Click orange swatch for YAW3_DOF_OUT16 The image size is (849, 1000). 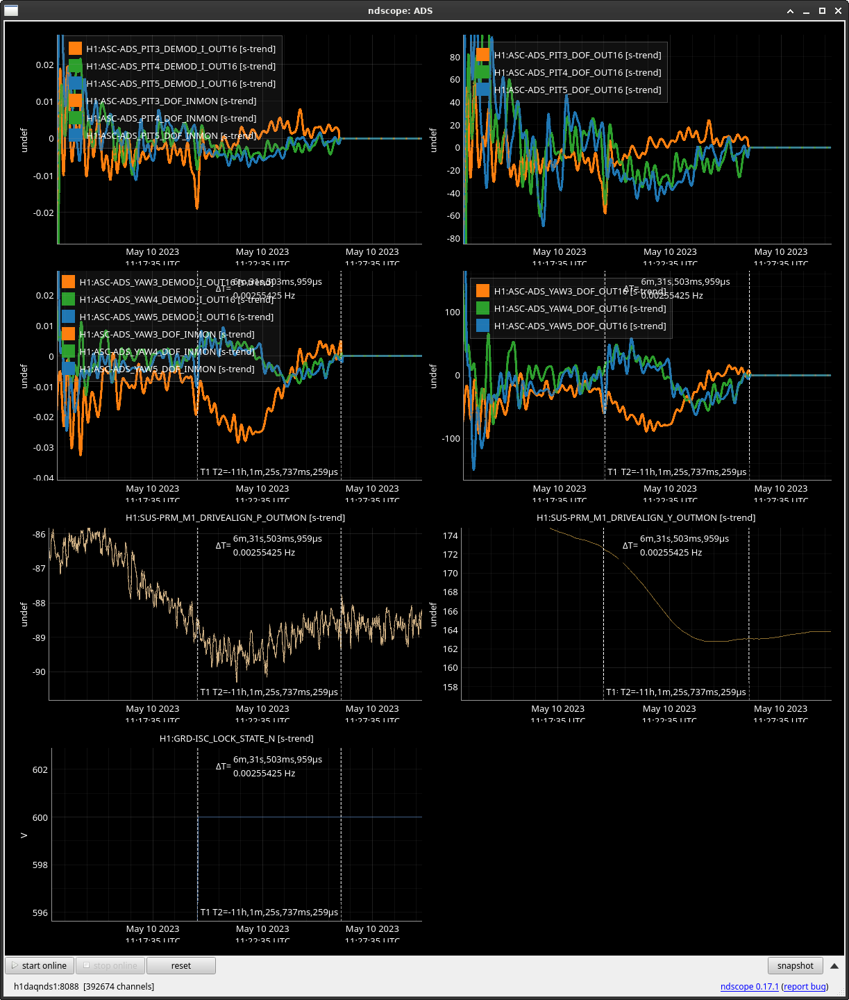pyautogui.click(x=483, y=291)
